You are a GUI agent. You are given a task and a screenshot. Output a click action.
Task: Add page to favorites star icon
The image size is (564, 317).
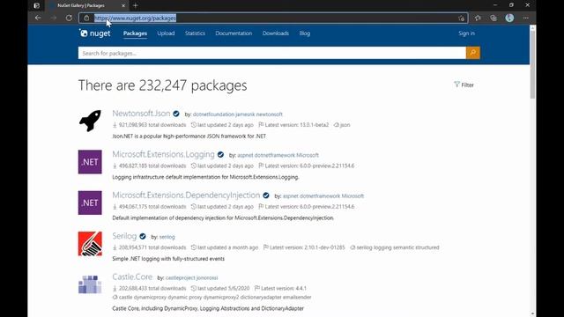[x=462, y=18]
